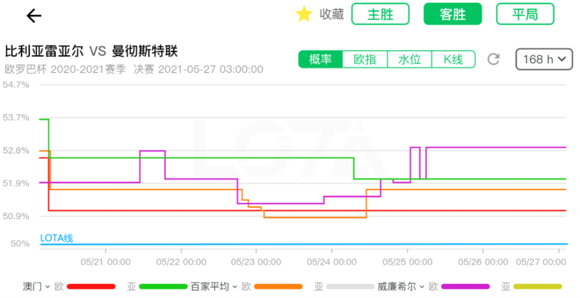Select the 平局 draw option
The height and width of the screenshot is (298, 580).
point(525,14)
